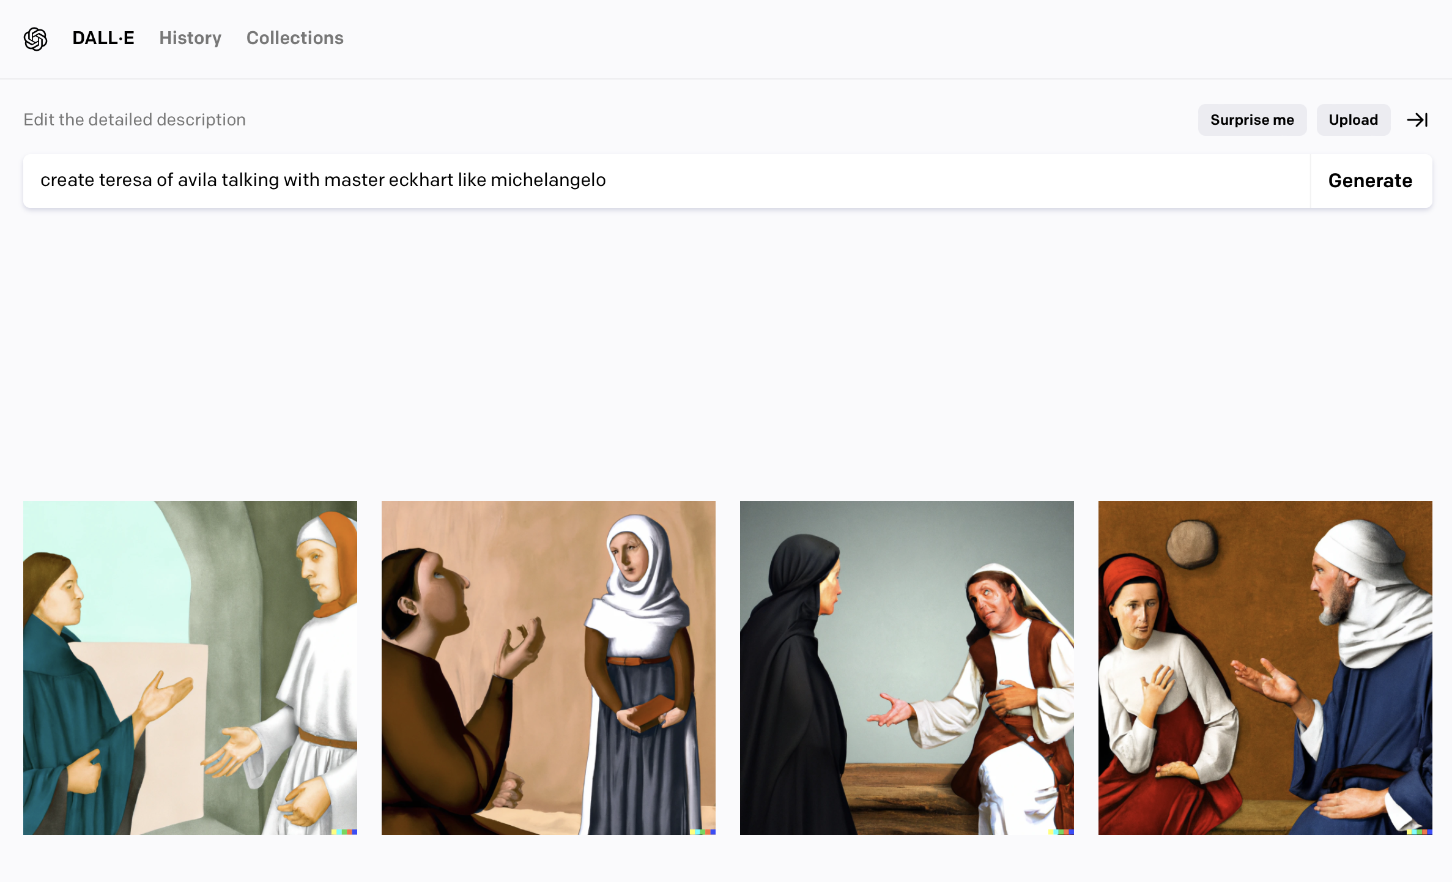This screenshot has height=882, width=1452.
Task: Open first image with teal-robed figure
Action: click(x=190, y=667)
